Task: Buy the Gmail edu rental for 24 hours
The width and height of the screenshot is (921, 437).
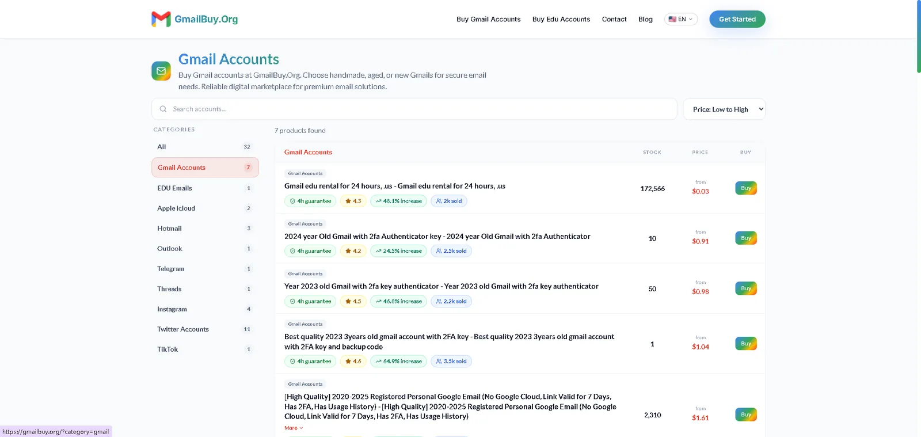Action: tap(746, 188)
